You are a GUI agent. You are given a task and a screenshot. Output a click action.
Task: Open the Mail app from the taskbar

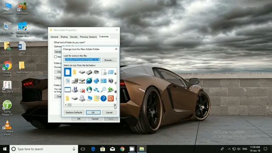(x=112, y=149)
